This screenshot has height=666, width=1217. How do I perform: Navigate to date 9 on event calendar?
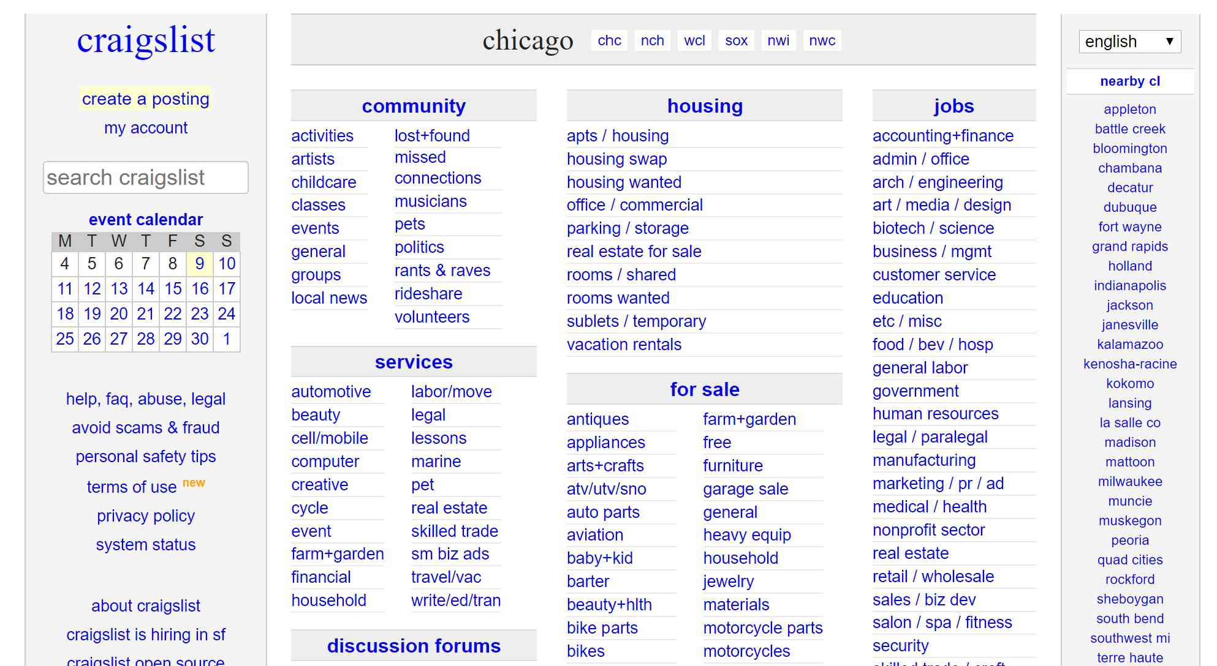pyautogui.click(x=199, y=263)
